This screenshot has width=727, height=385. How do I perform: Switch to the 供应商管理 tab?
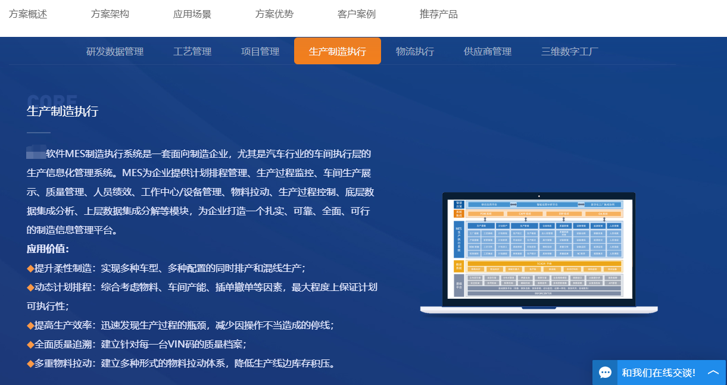487,51
